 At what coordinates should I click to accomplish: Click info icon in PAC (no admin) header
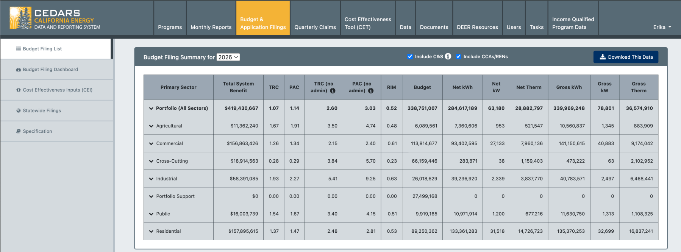point(371,91)
